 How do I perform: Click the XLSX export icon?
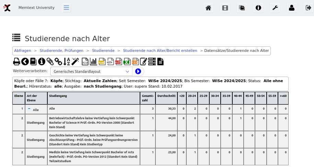pos(85,62)
